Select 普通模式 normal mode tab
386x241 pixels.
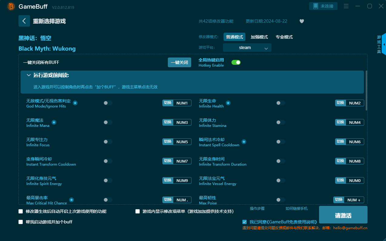pyautogui.click(x=235, y=37)
